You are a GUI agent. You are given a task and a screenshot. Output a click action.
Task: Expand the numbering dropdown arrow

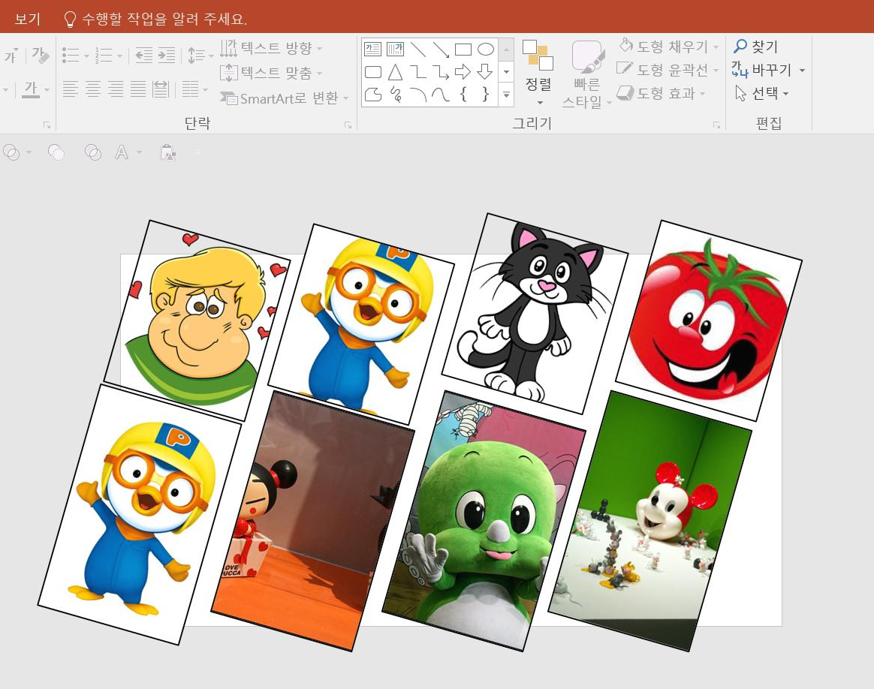[120, 56]
